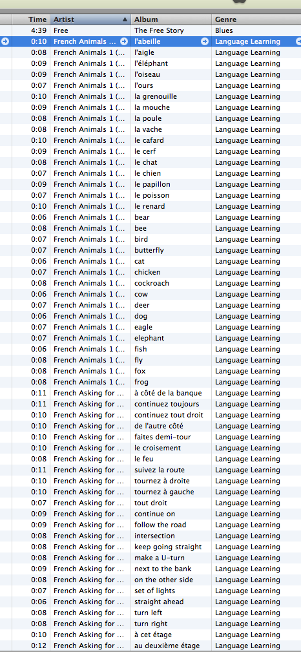Sort the list by Genre column header
The image size is (301, 652).
point(256,19)
